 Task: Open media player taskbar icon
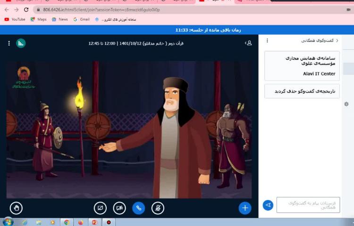click(52, 222)
